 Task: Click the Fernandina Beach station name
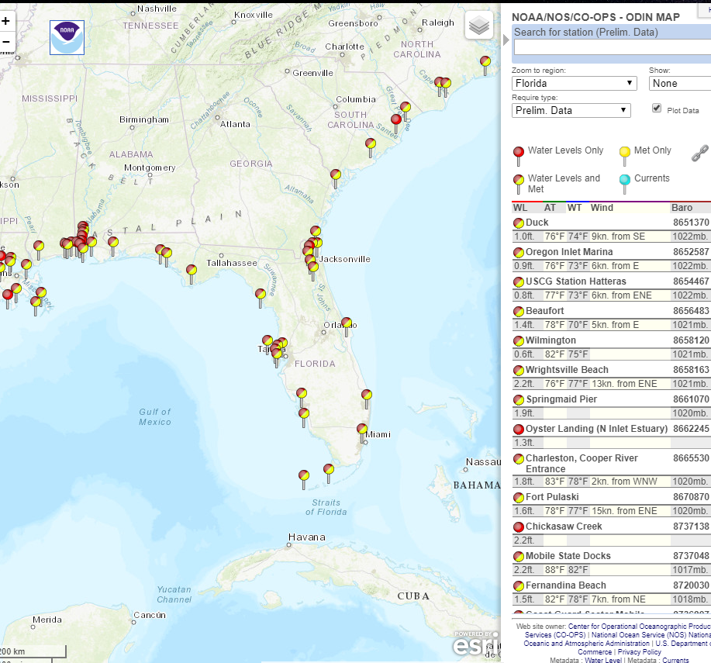pos(565,585)
